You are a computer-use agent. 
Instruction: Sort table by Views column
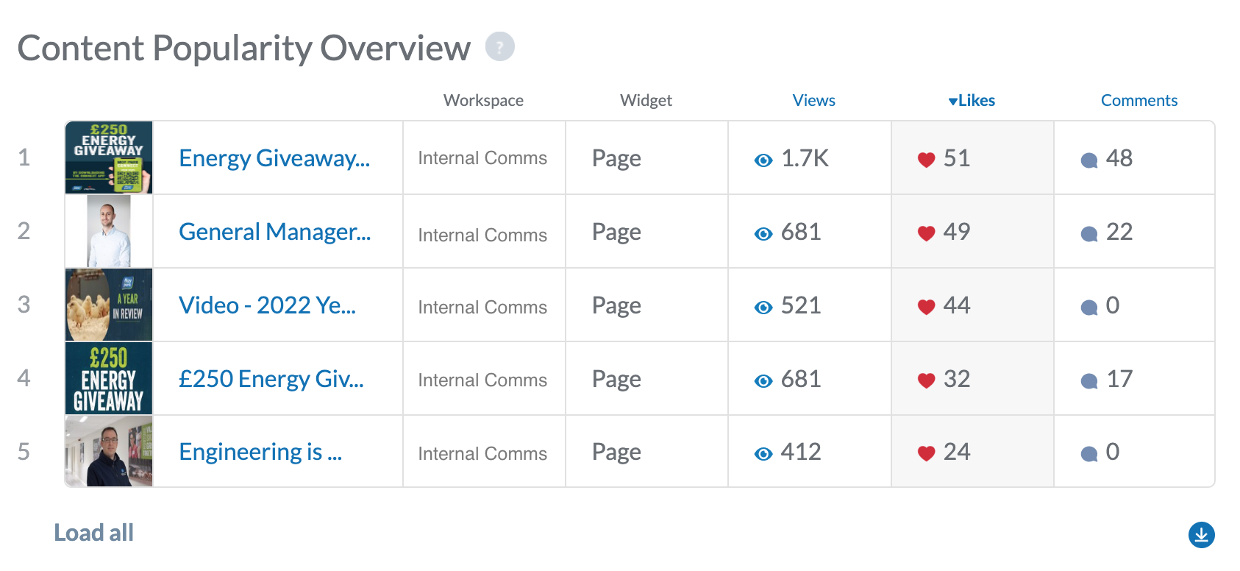813,101
